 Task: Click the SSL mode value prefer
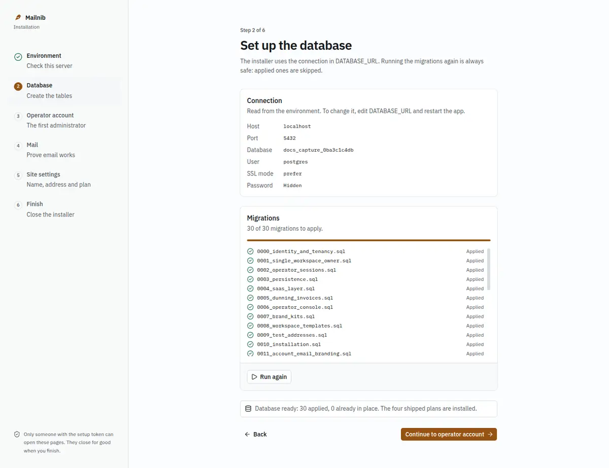coord(292,173)
